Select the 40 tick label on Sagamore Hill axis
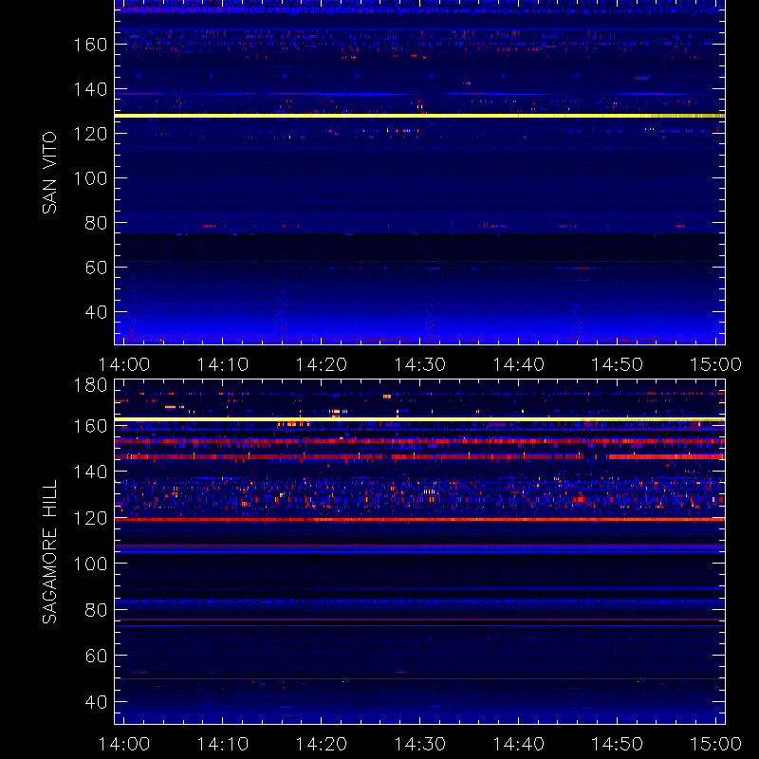759x759 pixels. pyautogui.click(x=96, y=702)
